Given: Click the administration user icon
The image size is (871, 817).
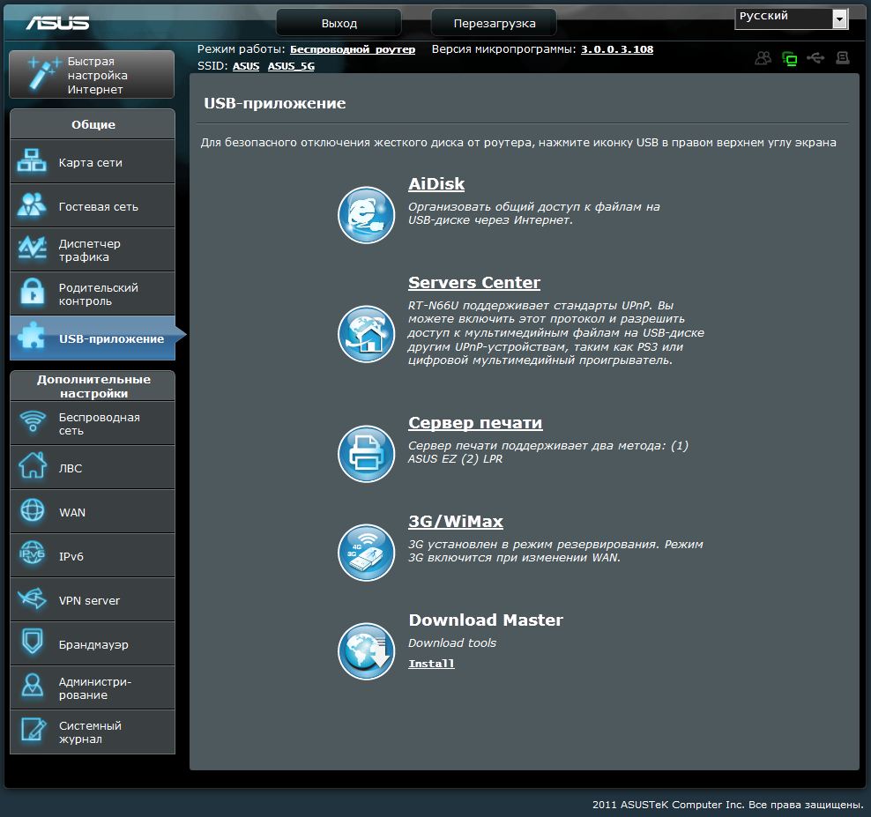Looking at the screenshot, I should pos(33,686).
